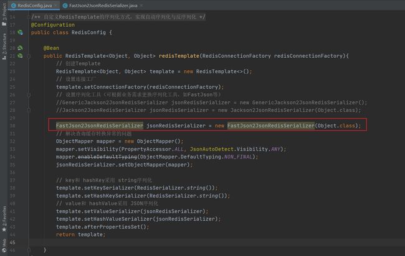405x256 pixels.
Task: Expand the folded Javadoc comment at line 14
Action: 29,17
